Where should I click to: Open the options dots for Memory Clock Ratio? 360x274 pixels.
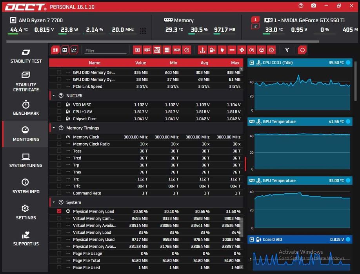pos(68,144)
